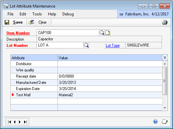Follow the Item Number link
Image resolution: width=173 pixels, height=129 pixels.
point(18,33)
